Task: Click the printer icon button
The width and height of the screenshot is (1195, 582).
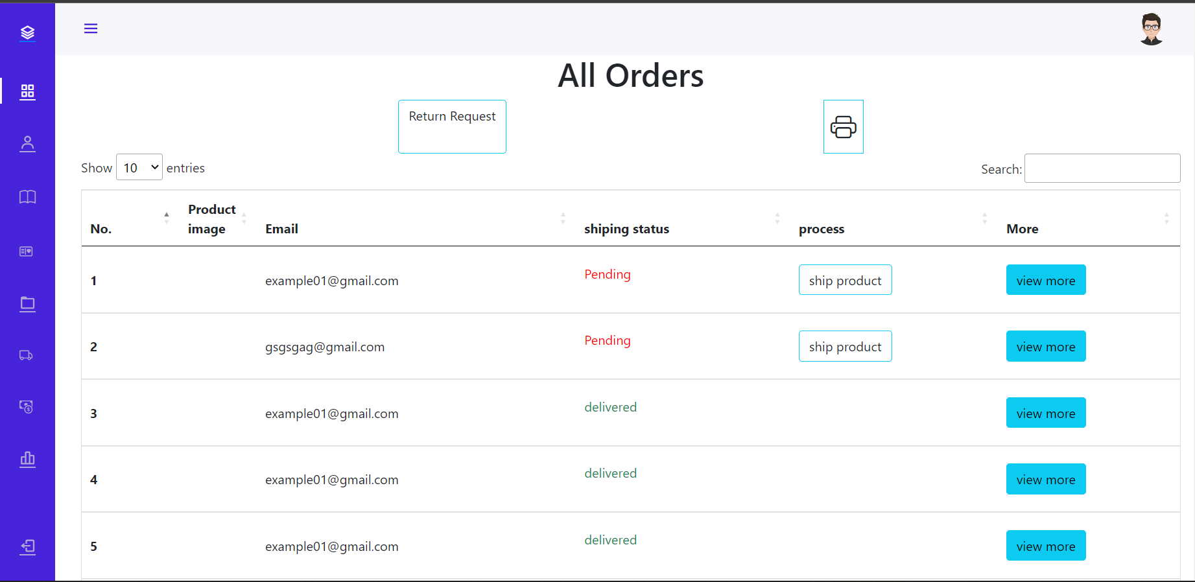Action: 844,127
